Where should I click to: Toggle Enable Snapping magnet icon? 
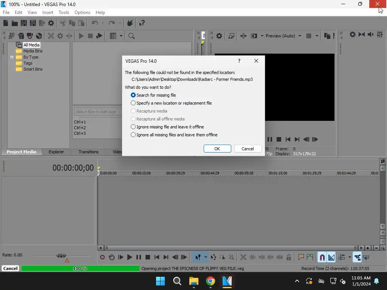[x=322, y=258]
